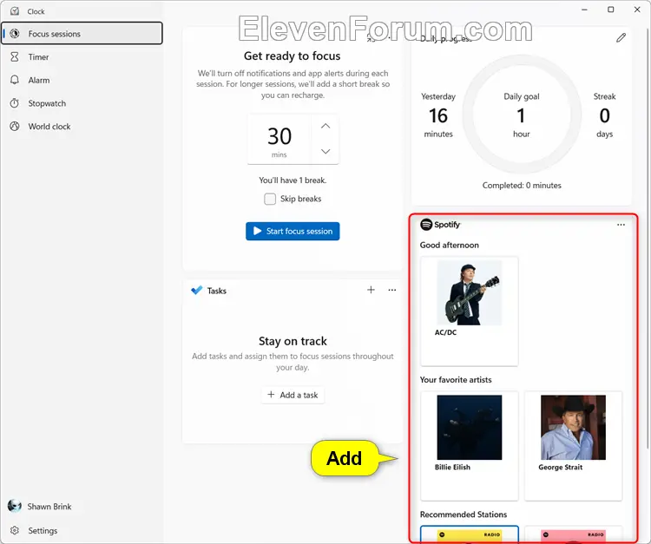Open the Stopwatch page

pyautogui.click(x=82, y=103)
